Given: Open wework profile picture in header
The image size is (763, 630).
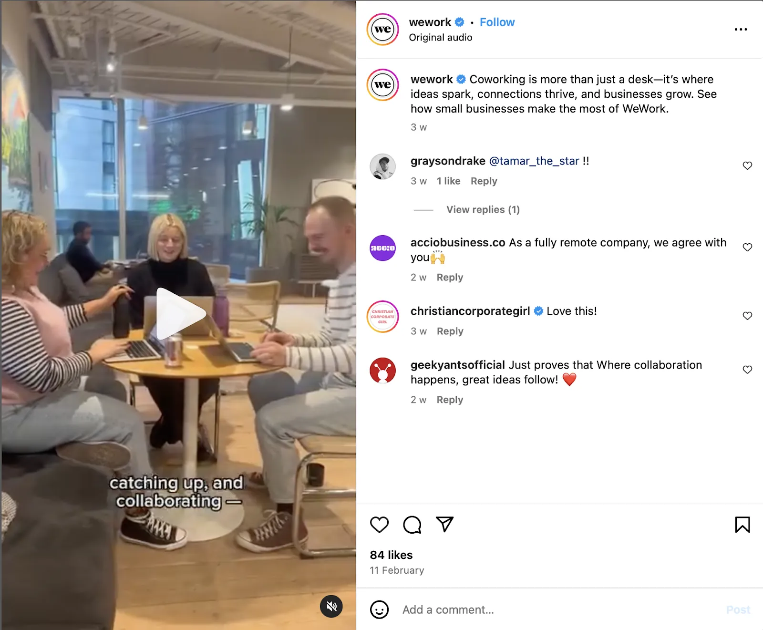Looking at the screenshot, I should tap(382, 30).
